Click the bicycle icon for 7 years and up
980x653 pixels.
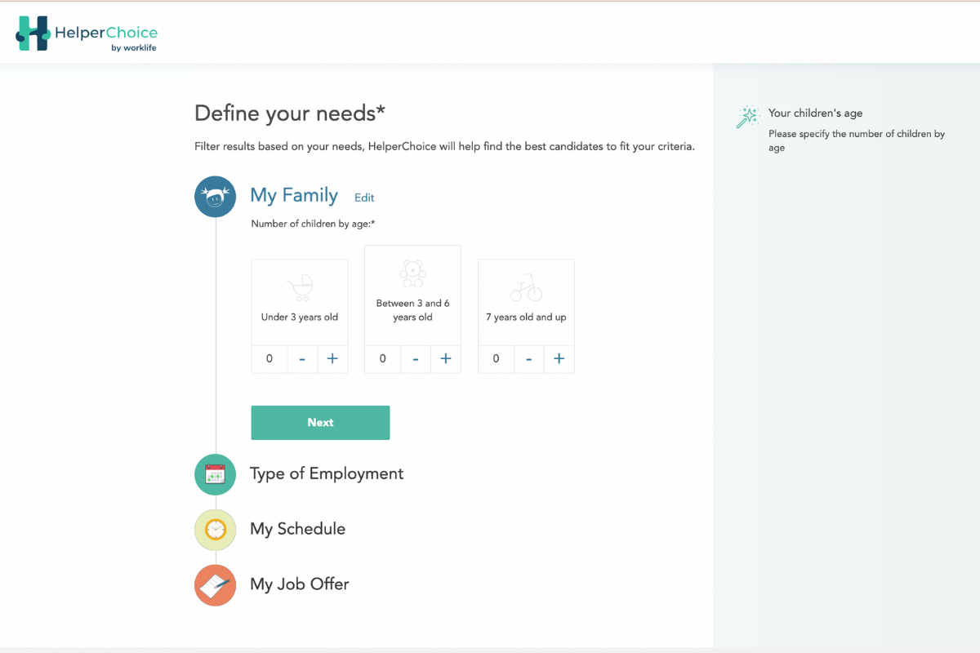tap(526, 287)
